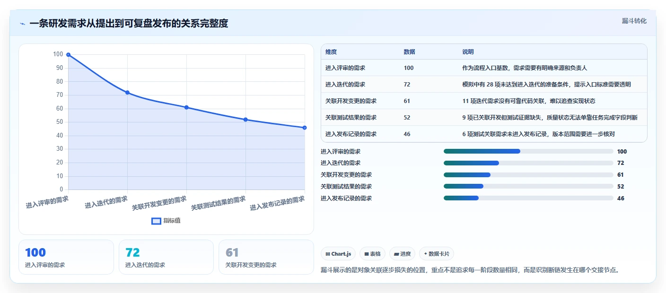This screenshot has width=666, height=293.
Task: Click table cell 进入评审的需求
Action: tap(345, 68)
